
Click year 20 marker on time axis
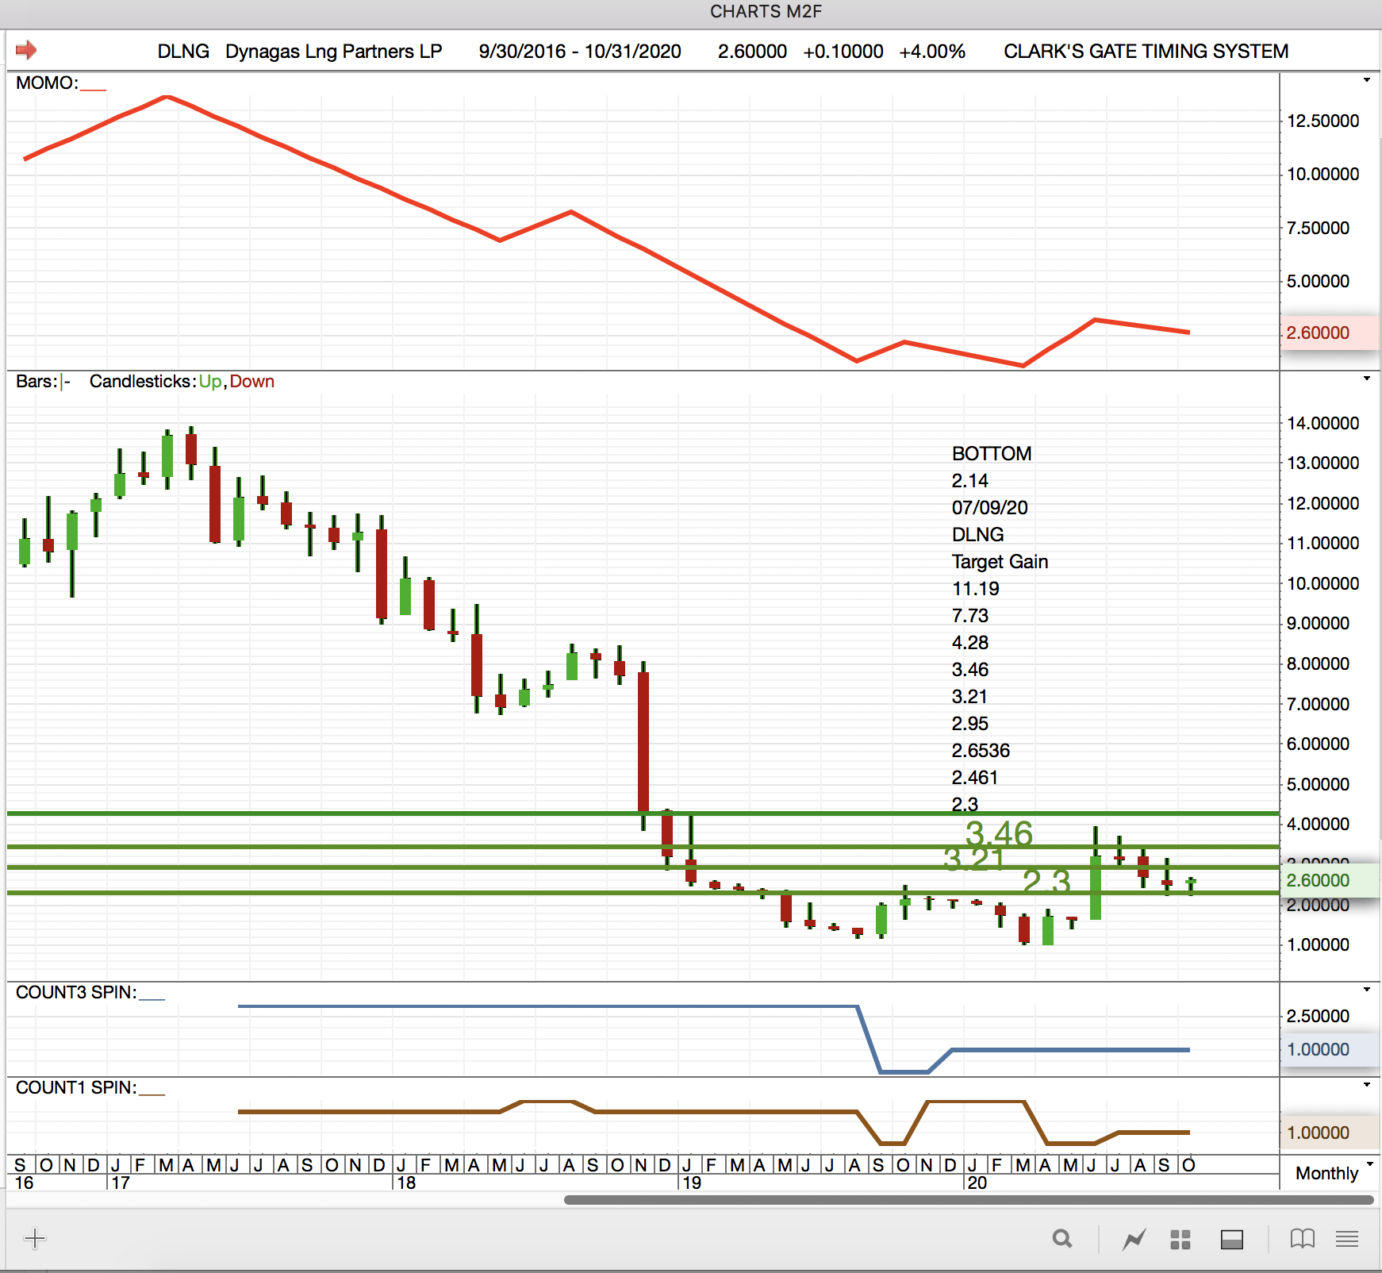(x=977, y=1183)
